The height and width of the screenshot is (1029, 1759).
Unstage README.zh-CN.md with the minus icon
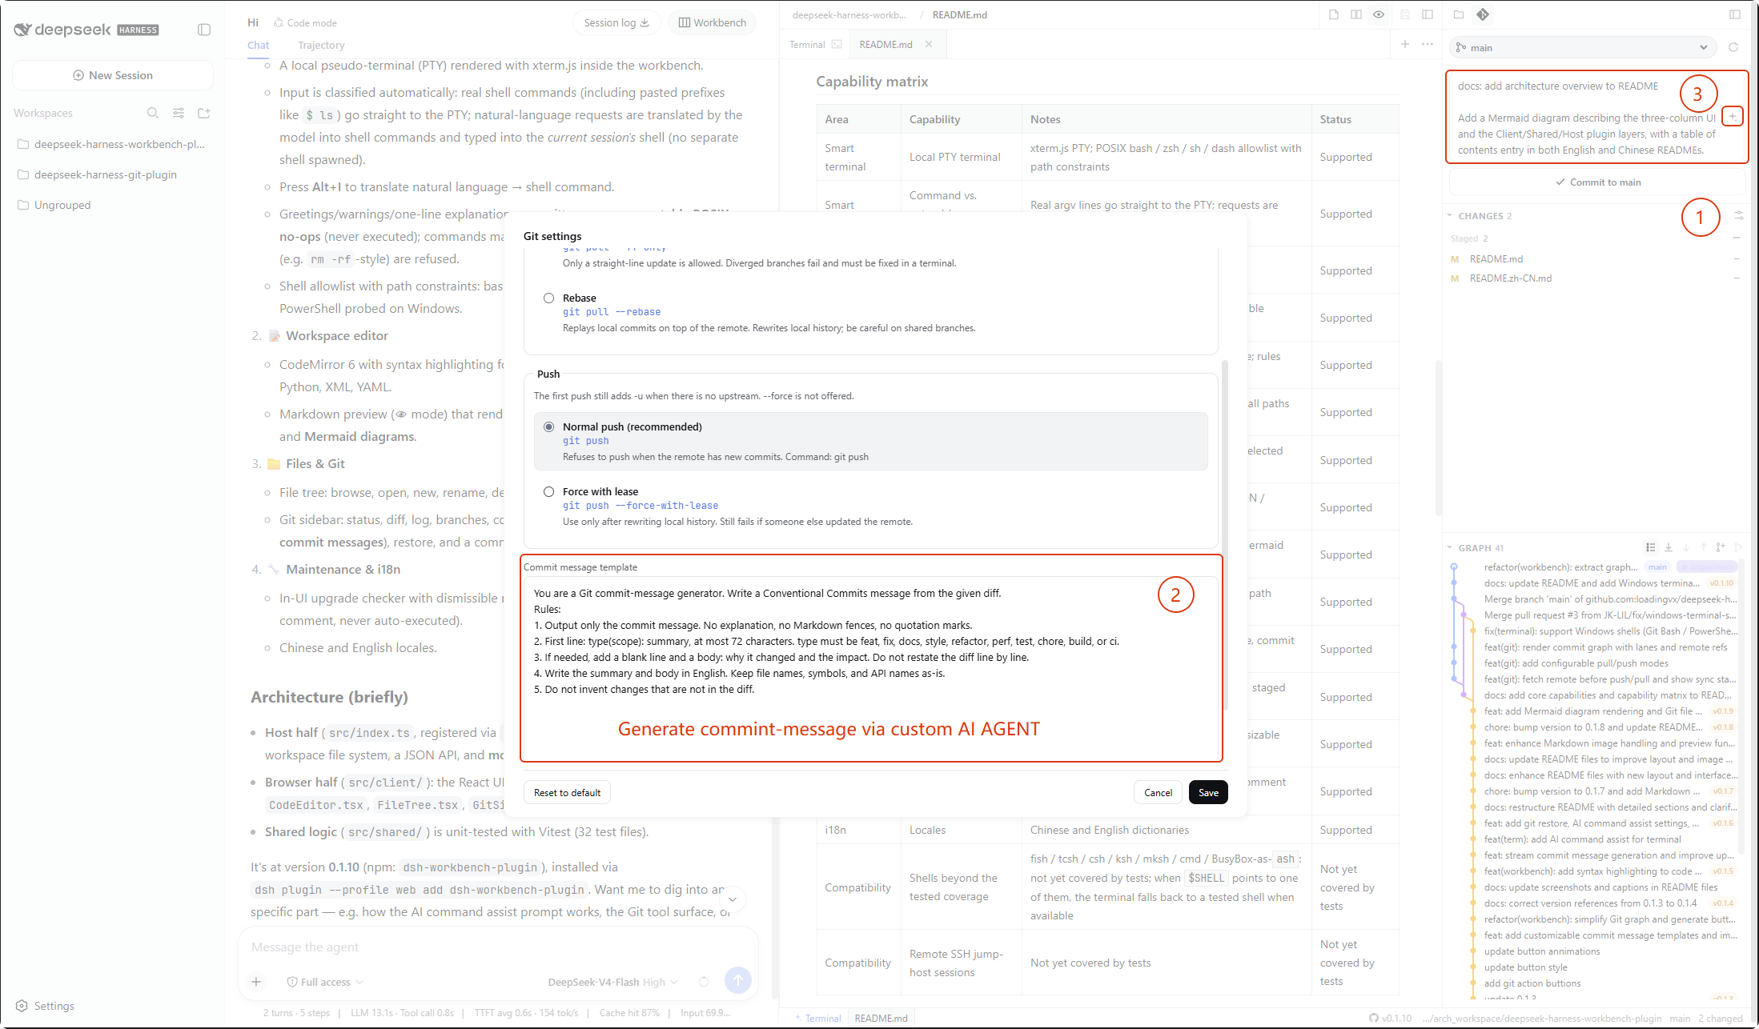(1737, 278)
